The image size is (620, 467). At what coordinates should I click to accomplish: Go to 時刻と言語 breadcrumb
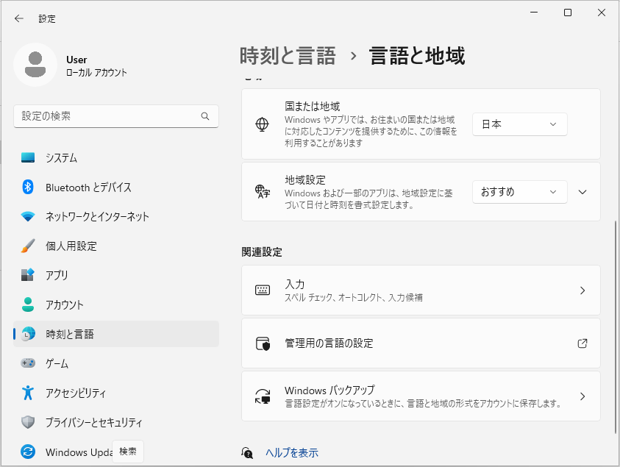point(288,55)
